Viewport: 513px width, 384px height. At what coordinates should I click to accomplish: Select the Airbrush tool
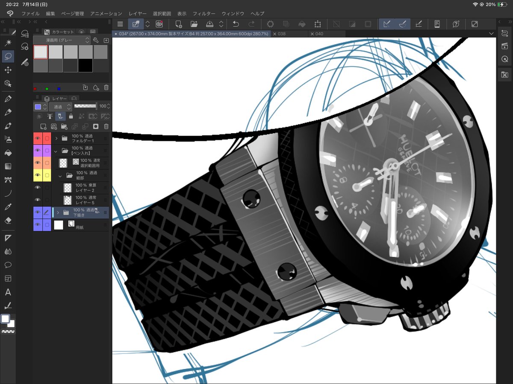(8, 139)
